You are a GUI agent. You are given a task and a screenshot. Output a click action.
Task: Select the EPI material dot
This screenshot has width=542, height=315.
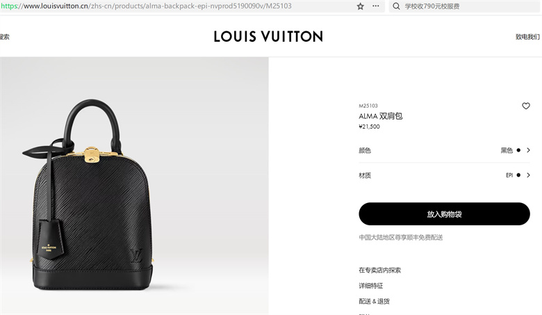tap(518, 175)
